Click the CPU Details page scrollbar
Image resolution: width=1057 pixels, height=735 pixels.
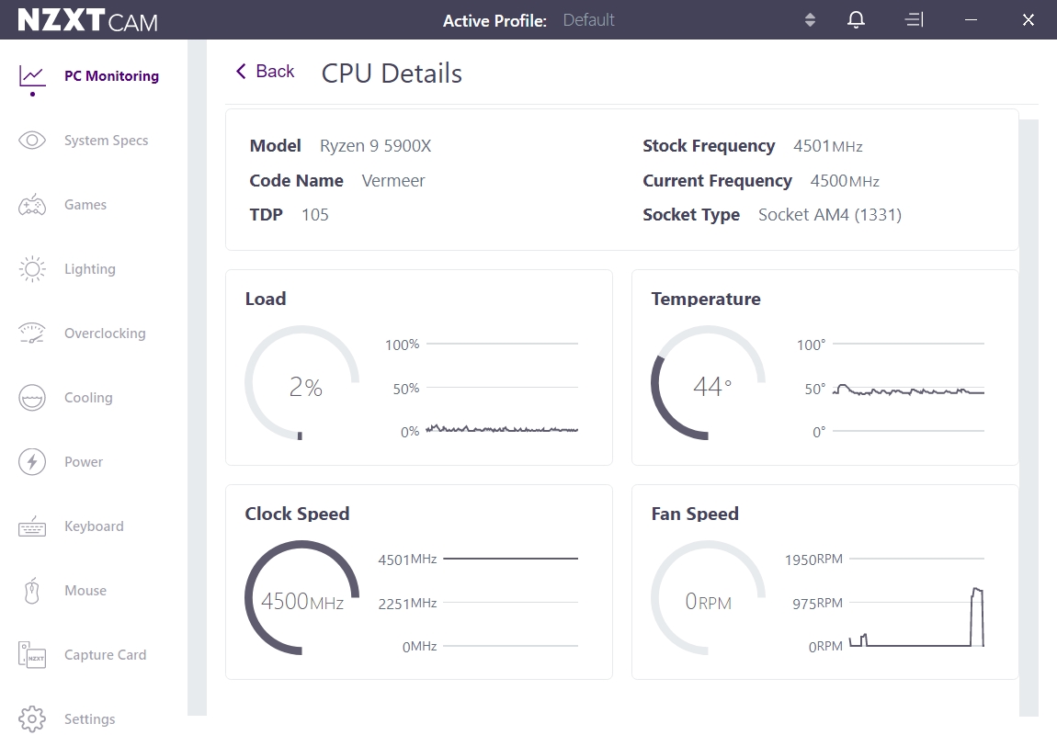[1029, 418]
